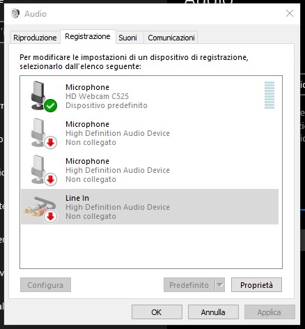Switch to the Riproduzione tab
305x329 pixels.
[35, 38]
